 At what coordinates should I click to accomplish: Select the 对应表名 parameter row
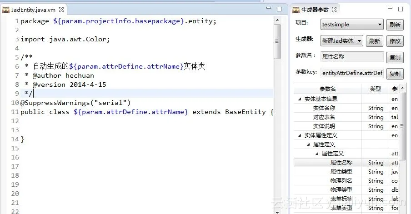(346, 117)
